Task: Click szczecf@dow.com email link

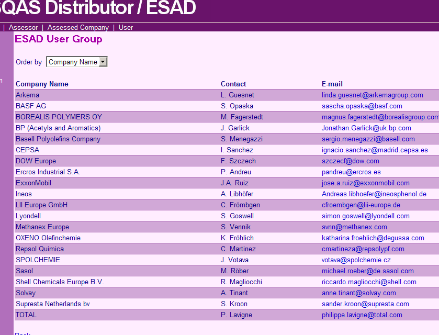Action: [x=350, y=161]
